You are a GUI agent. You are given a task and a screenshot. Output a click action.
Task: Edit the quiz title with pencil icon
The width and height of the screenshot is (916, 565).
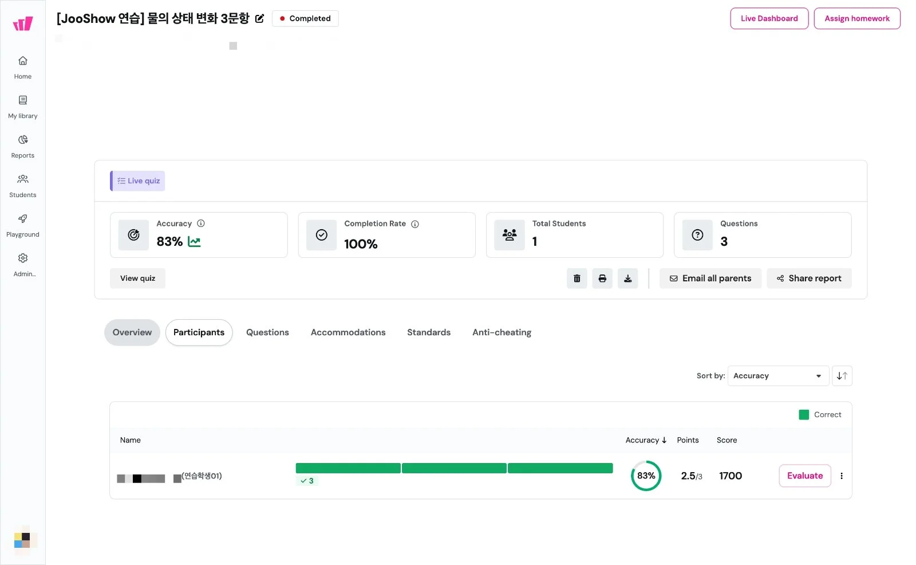click(x=259, y=18)
